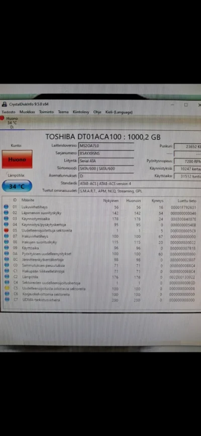Select the Uudelleensijoitettuja sektoreita attribute row
The image size is (201, 436).
(x=100, y=231)
